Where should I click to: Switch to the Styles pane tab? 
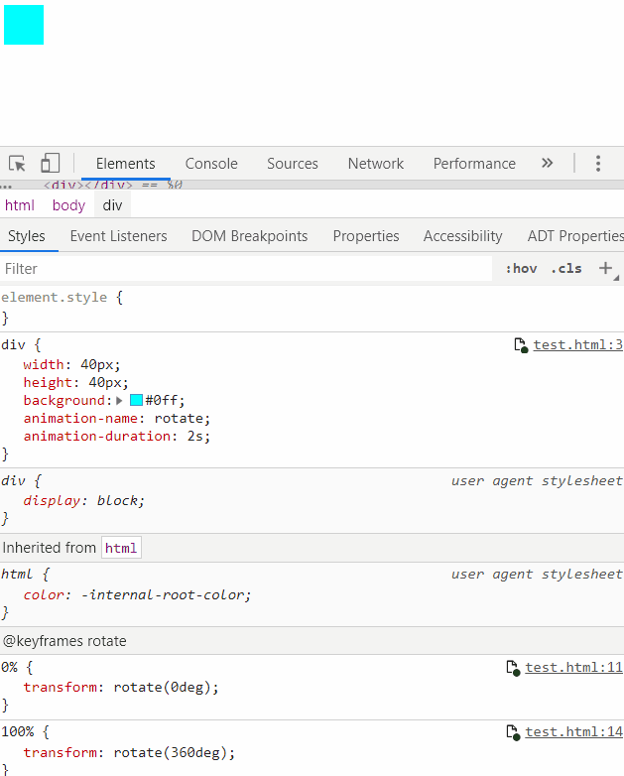(27, 236)
